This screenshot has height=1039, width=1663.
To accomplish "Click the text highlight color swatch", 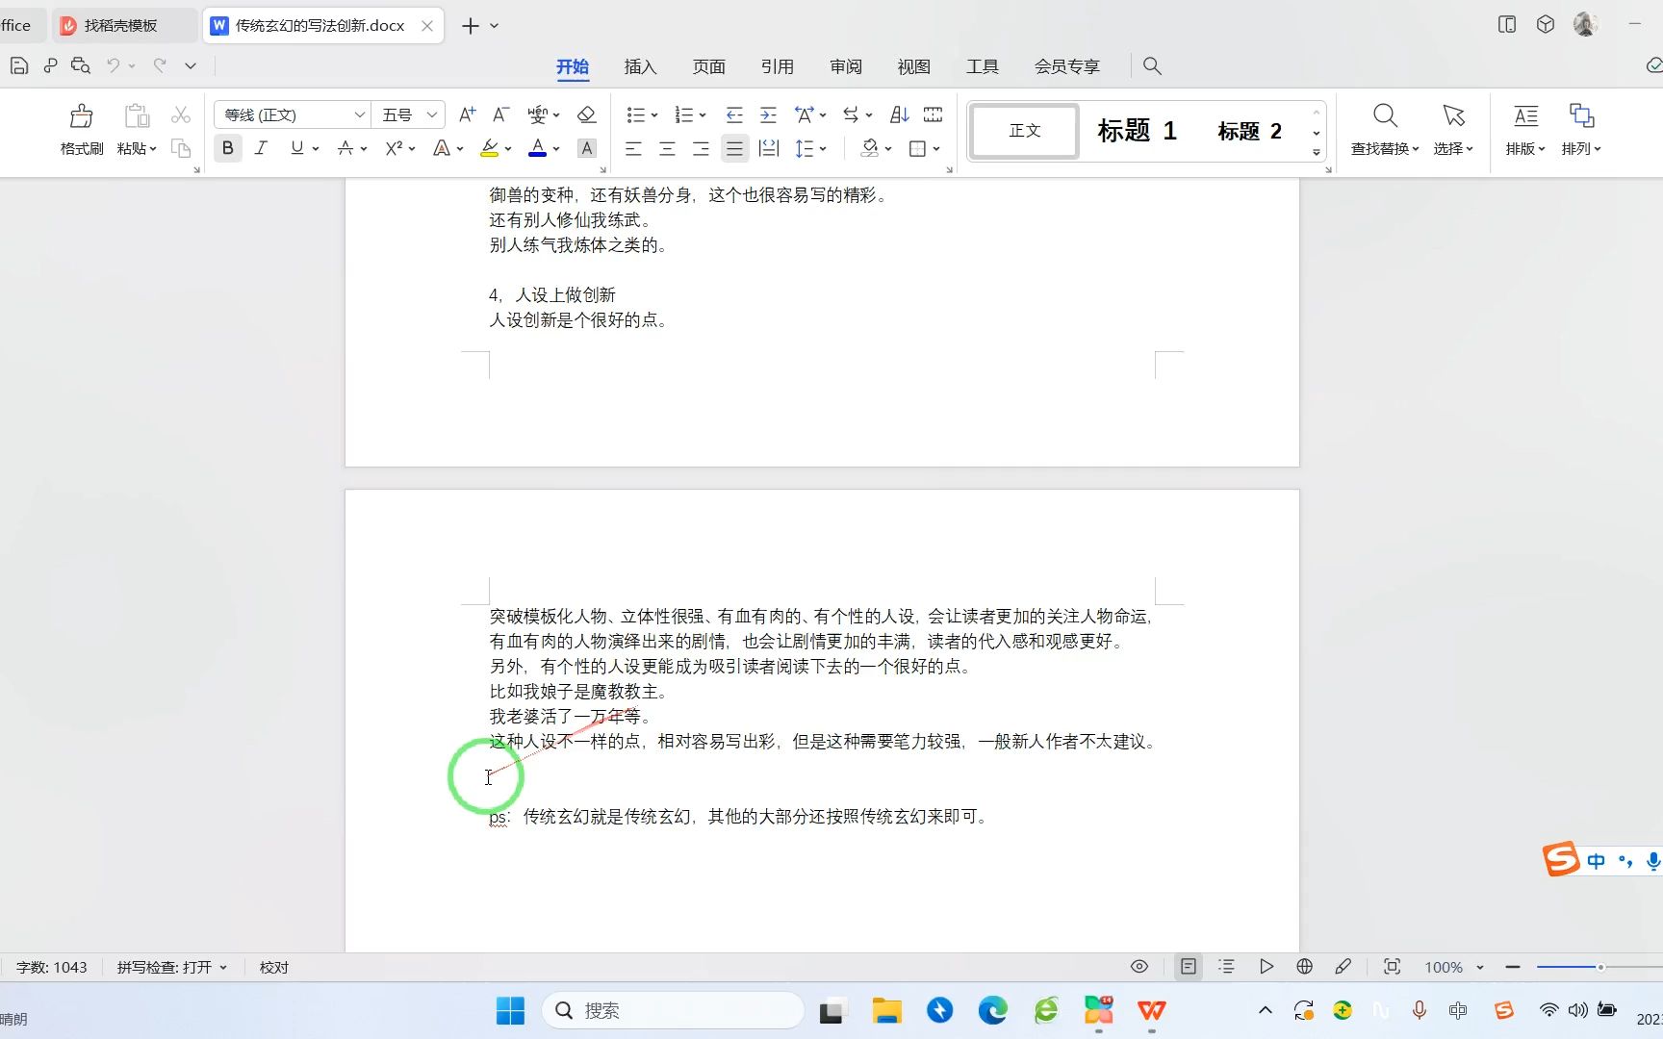I will (x=489, y=148).
